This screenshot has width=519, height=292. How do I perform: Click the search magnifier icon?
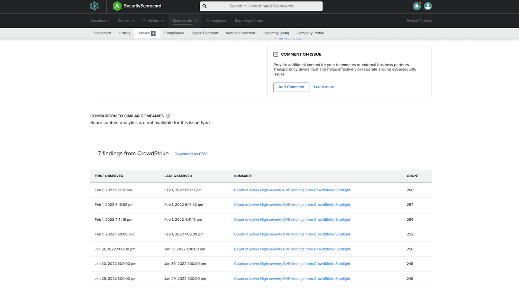[x=204, y=6]
